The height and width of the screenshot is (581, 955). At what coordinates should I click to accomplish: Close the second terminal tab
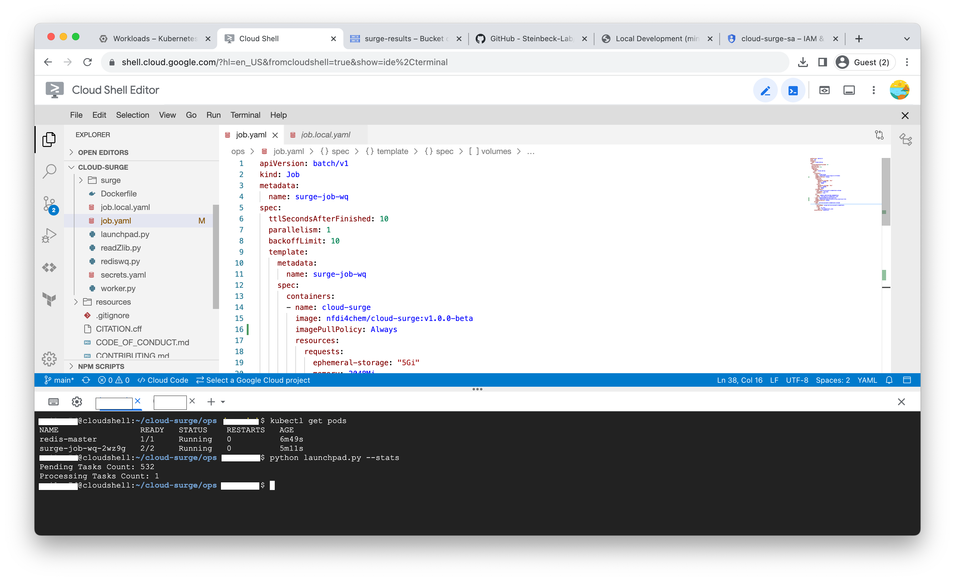click(192, 401)
